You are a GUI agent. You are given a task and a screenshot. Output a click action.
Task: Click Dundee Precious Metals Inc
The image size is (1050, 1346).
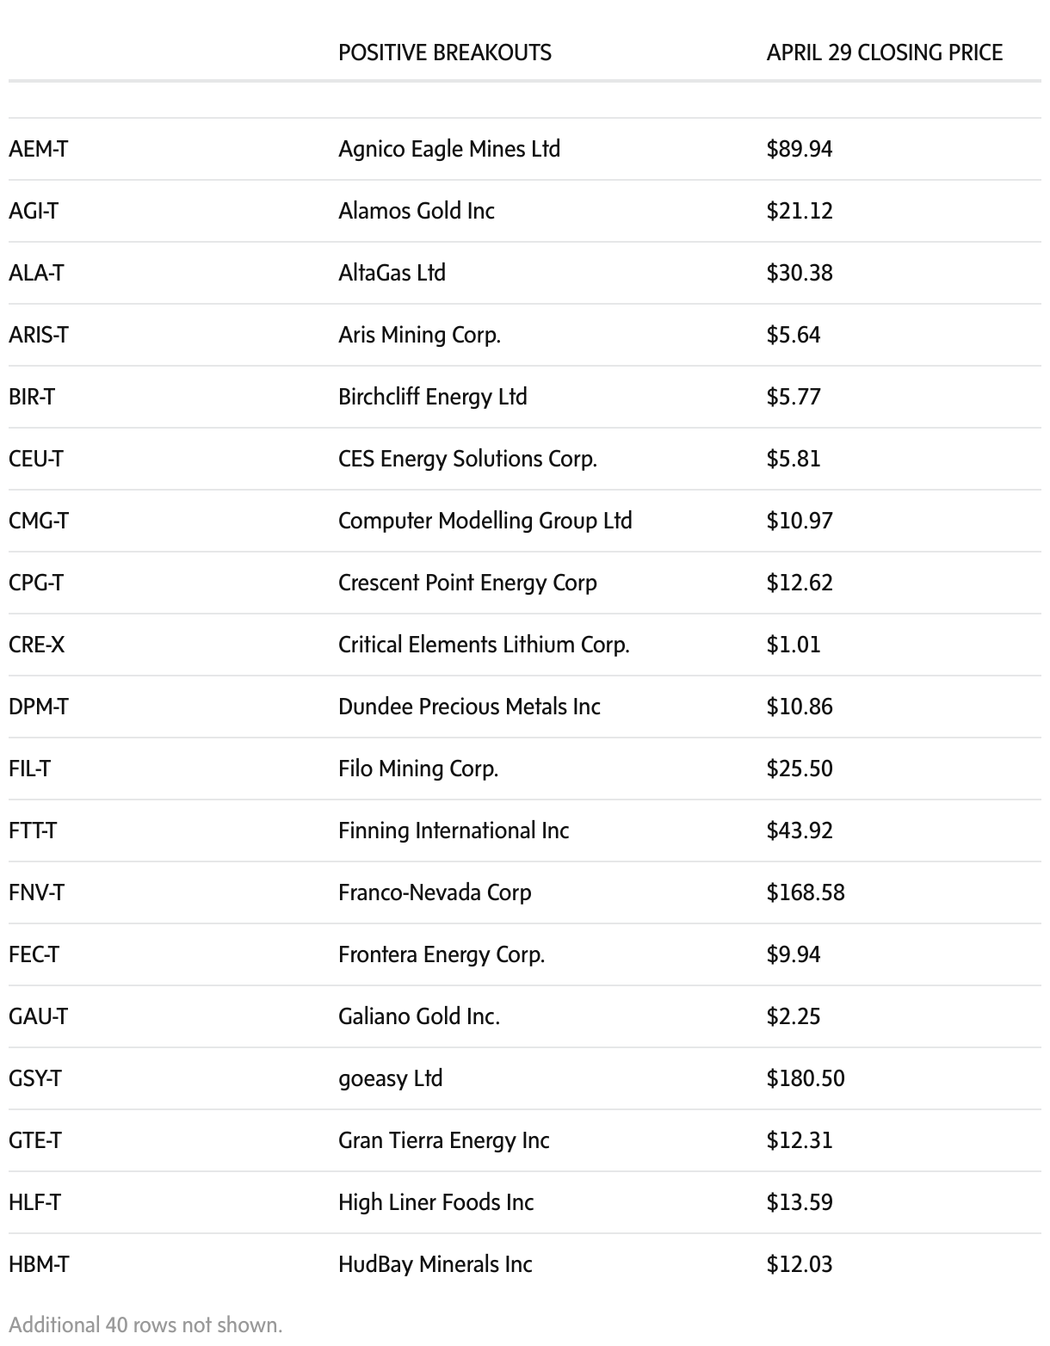(469, 707)
